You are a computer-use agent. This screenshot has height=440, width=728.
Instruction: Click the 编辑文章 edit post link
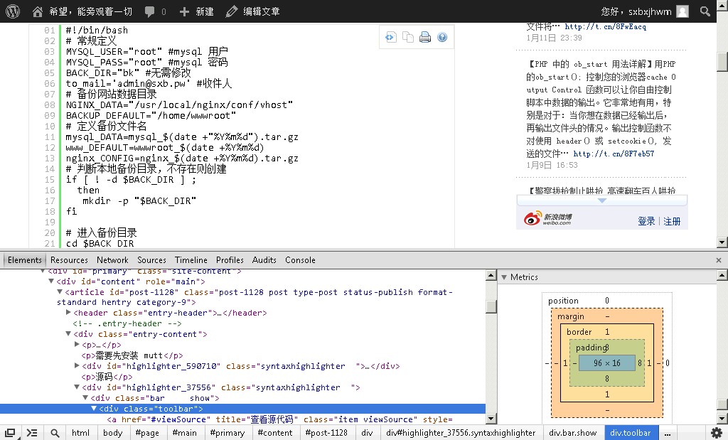click(252, 11)
